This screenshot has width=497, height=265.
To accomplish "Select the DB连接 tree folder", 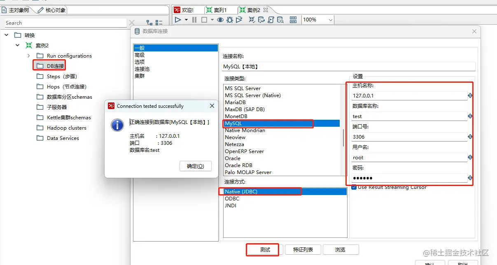I will pyautogui.click(x=50, y=66).
